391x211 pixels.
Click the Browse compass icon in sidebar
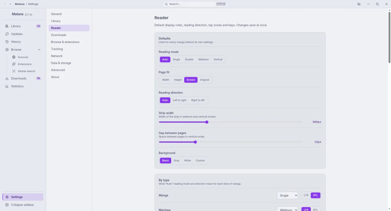coord(7,49)
